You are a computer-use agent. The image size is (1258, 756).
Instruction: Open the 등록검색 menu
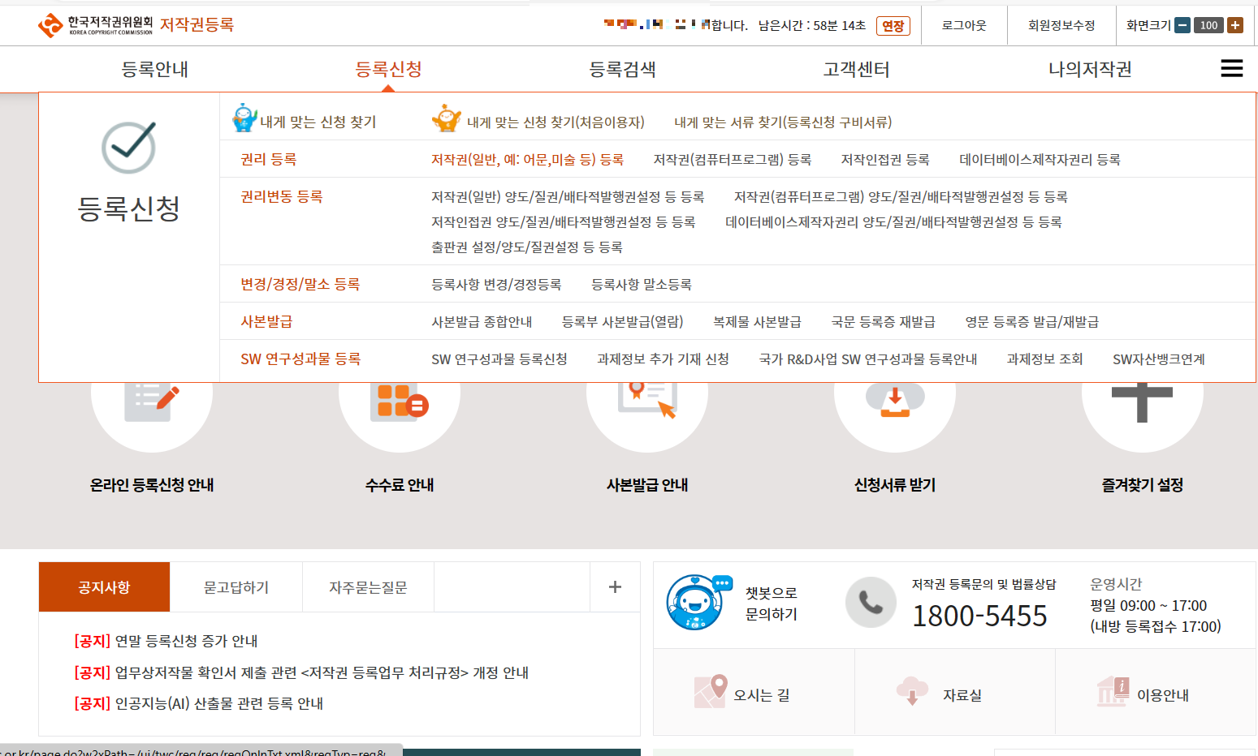[x=623, y=69]
